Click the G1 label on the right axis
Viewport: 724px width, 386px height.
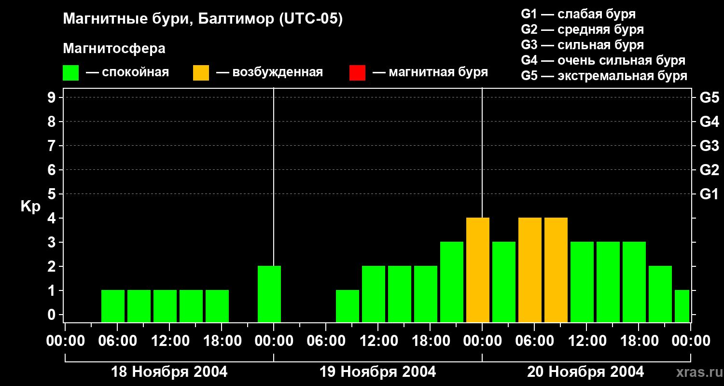pos(709,194)
